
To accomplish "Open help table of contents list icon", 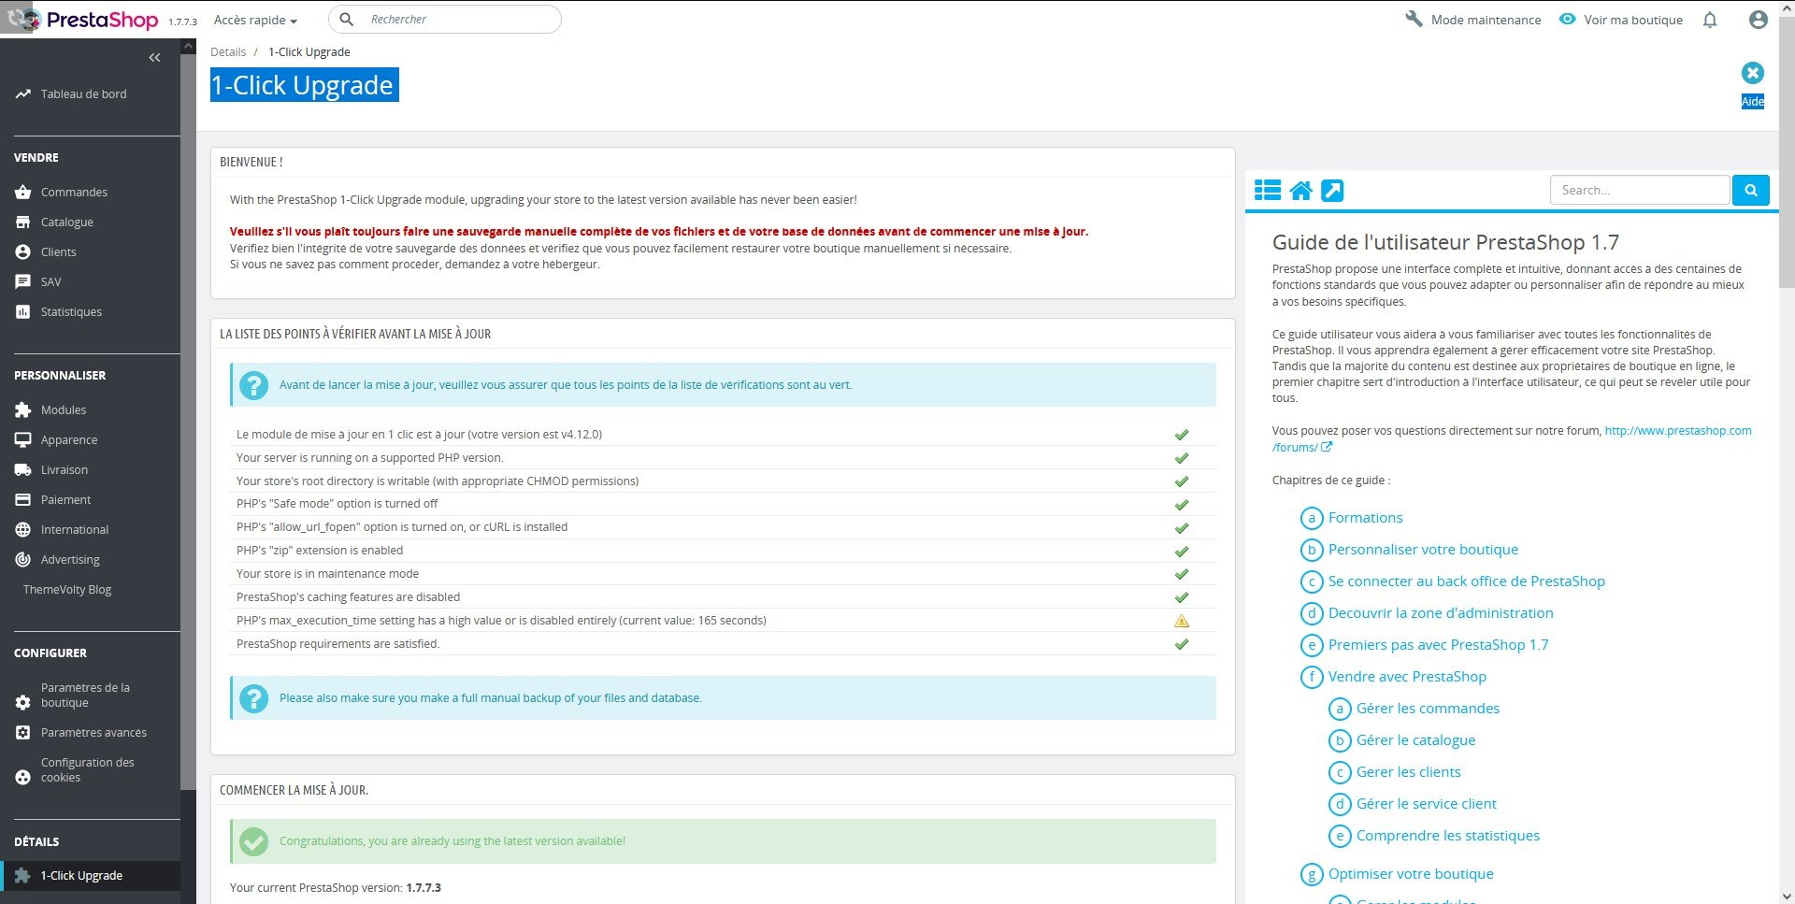I will 1268,191.
